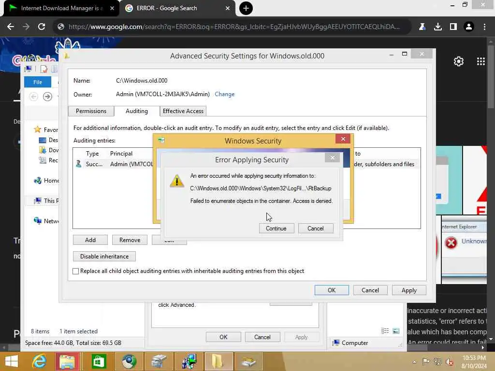The image size is (495, 371).
Task: Click Cancel in Advanced Security Settings
Action: coord(370,290)
